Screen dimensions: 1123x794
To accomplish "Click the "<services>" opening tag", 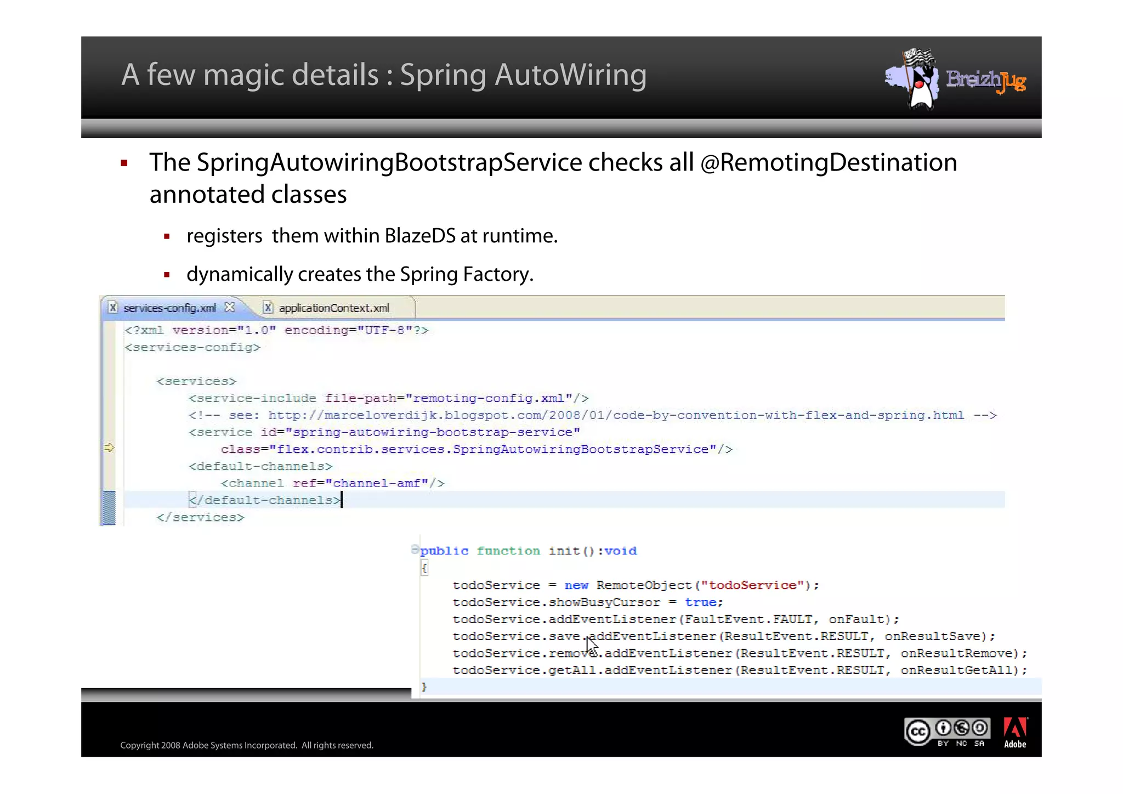I will (196, 381).
